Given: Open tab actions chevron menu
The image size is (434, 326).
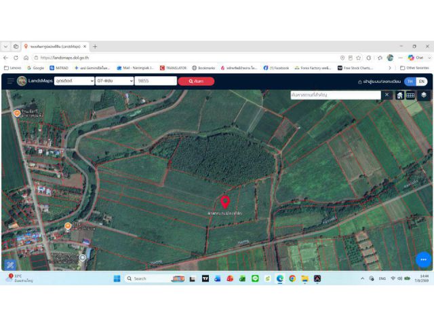Looking at the screenshot, I should click(5, 46).
